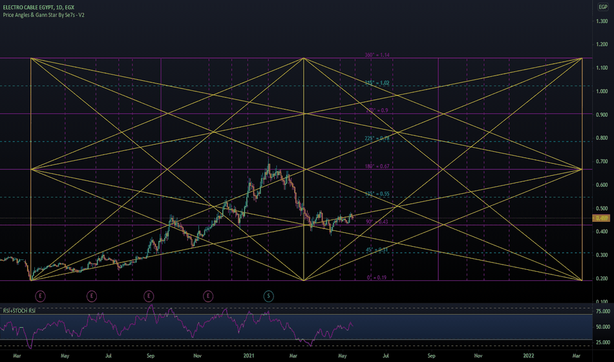Click the 0.700 price axis value
Screen dimensions: 614x362
(602, 161)
